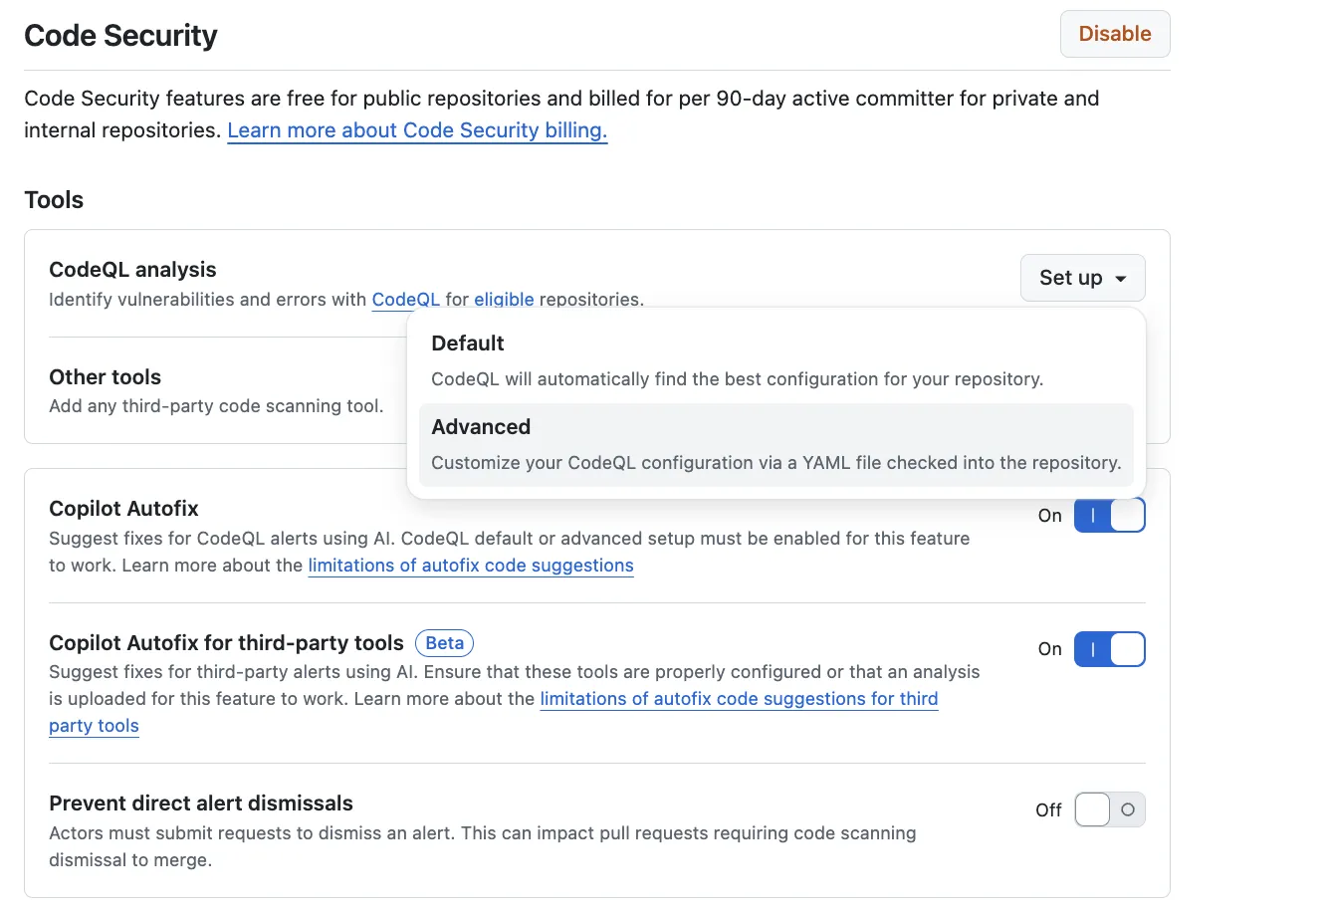Image resolution: width=1328 pixels, height=918 pixels.
Task: Open Learn more about Code Security billing
Action: click(417, 129)
